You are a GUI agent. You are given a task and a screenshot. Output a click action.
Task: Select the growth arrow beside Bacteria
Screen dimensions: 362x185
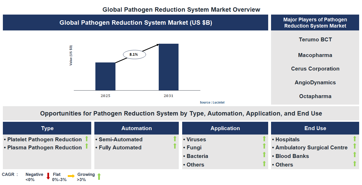[265, 156]
